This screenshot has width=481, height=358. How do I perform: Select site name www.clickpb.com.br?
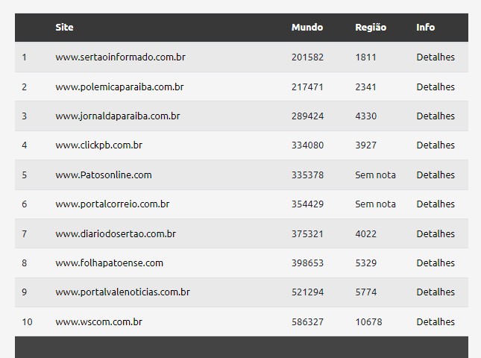(x=98, y=145)
